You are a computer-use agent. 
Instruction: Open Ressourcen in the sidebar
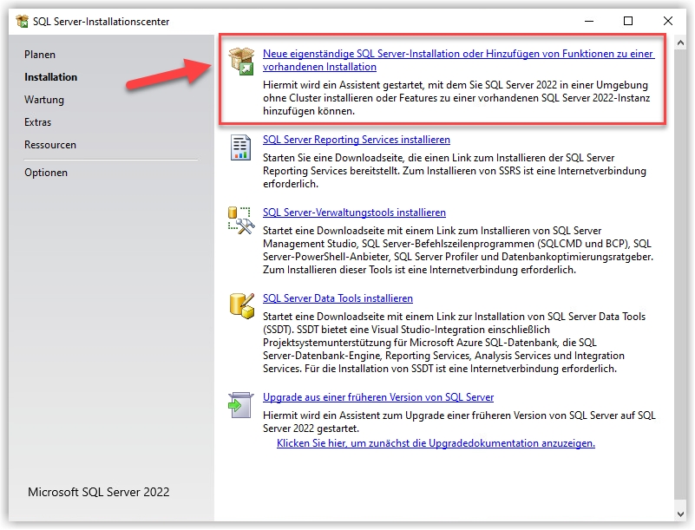pyautogui.click(x=50, y=145)
